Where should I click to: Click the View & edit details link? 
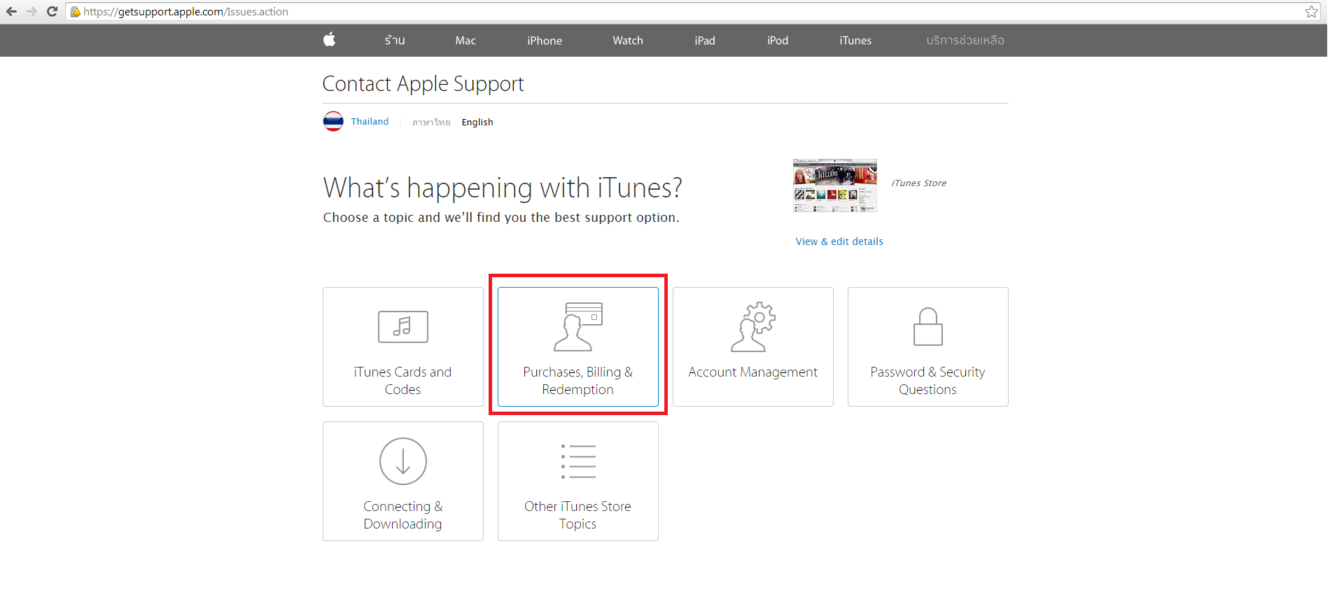[839, 241]
